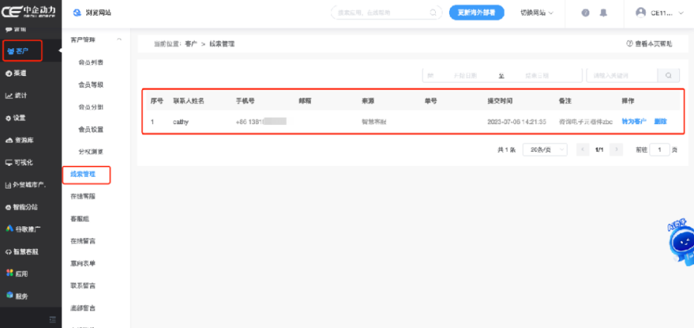Focus the keyword search input field
The image size is (694, 328).
pos(622,75)
